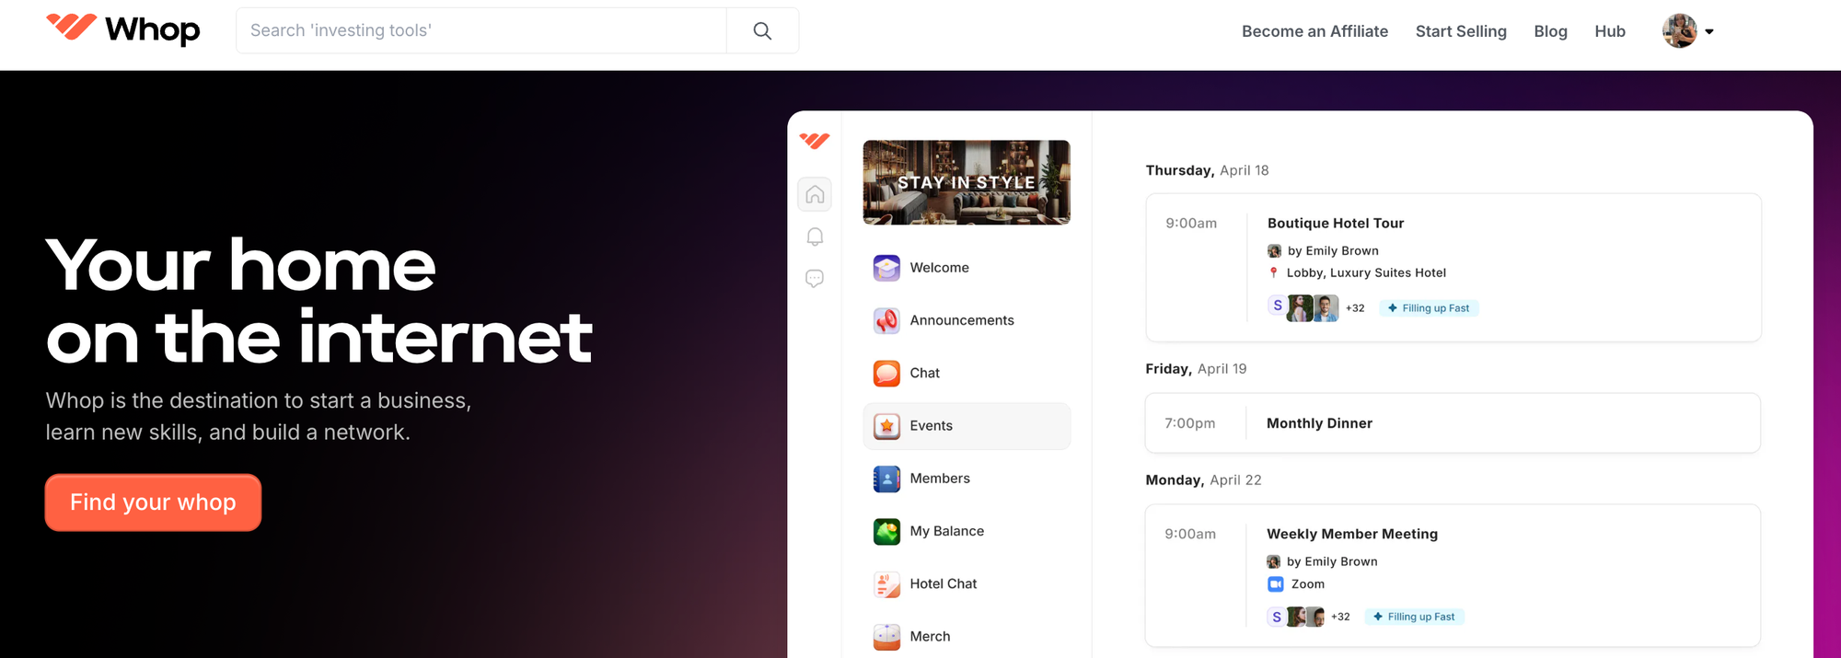
Task: Click Lobby, Luxury Suites Hotel text
Action: pos(1366,272)
